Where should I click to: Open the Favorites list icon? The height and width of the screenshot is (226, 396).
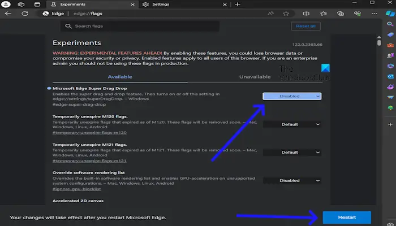coord(323,14)
